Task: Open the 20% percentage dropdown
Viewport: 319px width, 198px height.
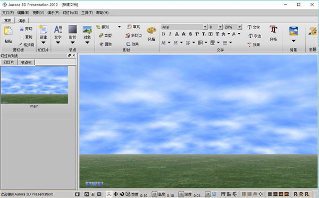Action: click(x=240, y=27)
